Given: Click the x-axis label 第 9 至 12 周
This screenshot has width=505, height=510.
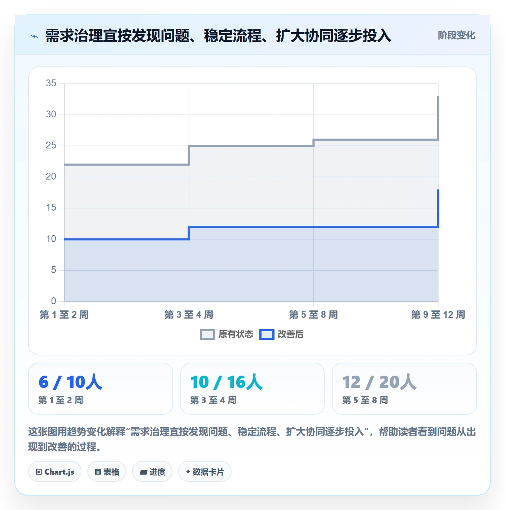Looking at the screenshot, I should click(x=438, y=315).
